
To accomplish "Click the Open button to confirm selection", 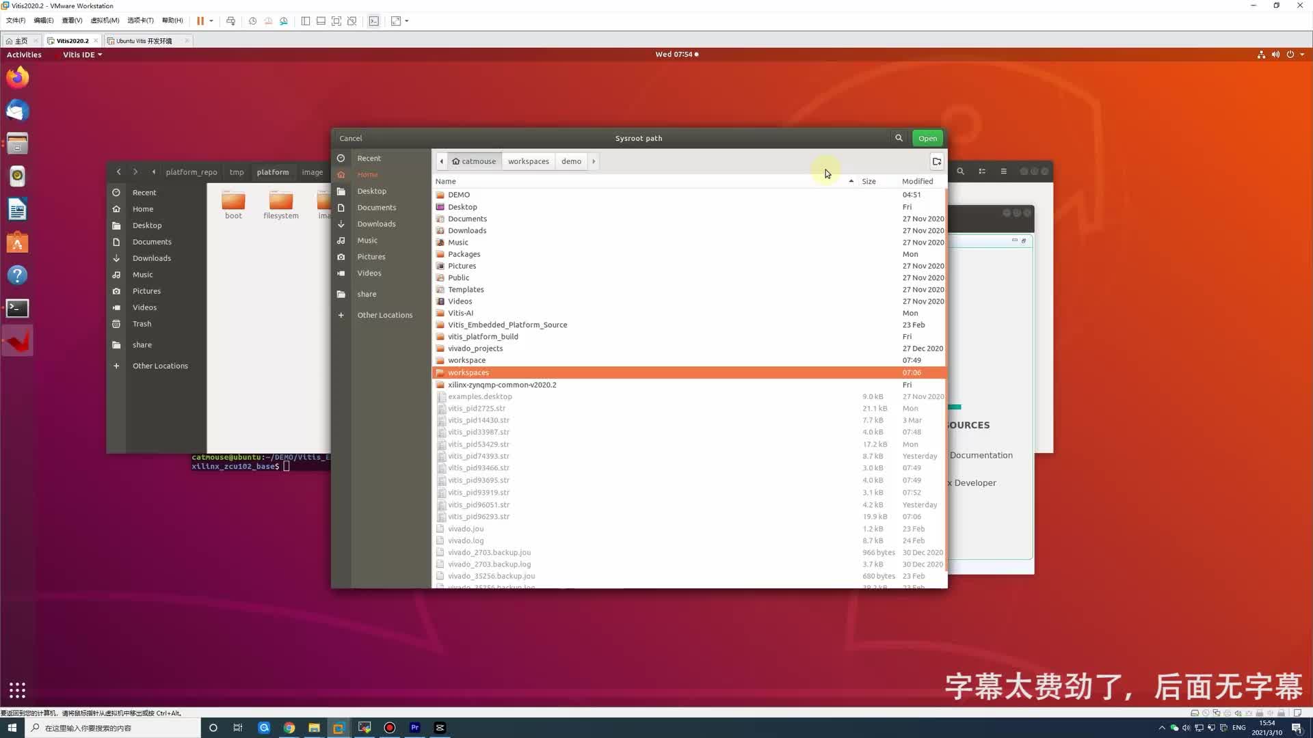I will 927,138.
